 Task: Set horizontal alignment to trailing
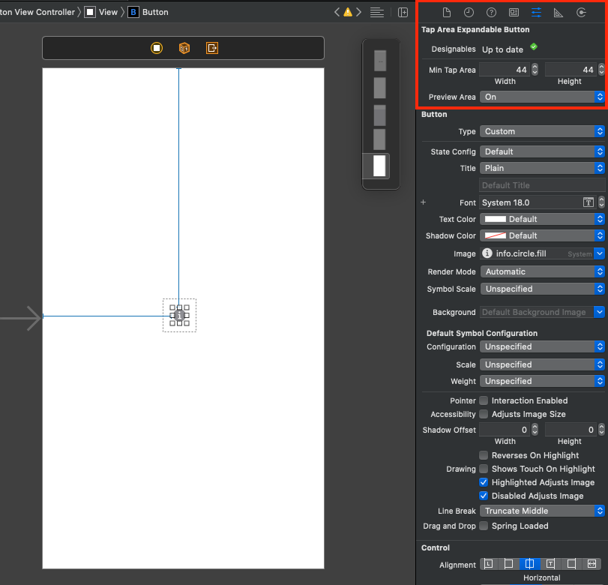pyautogui.click(x=550, y=564)
